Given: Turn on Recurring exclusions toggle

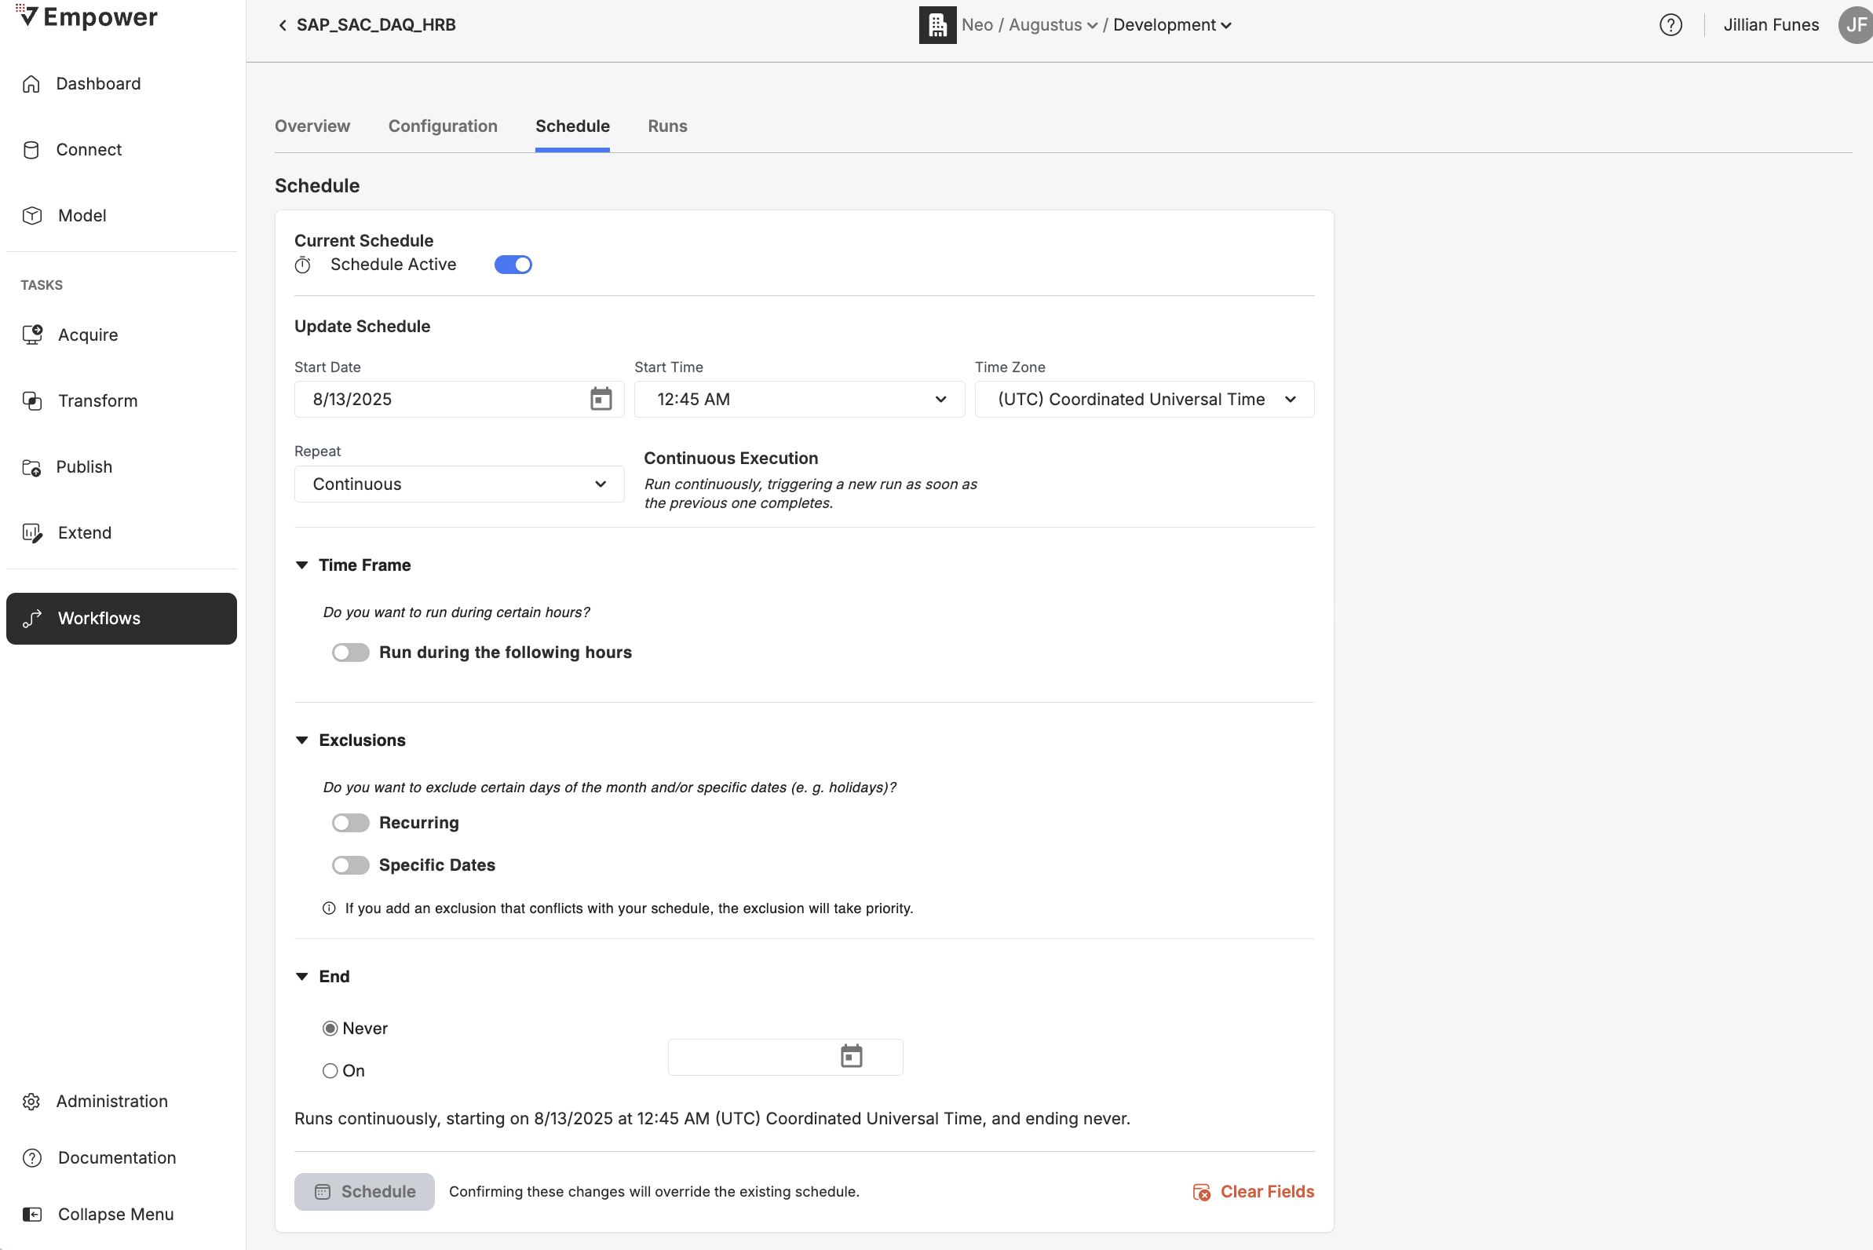Looking at the screenshot, I should (351, 823).
